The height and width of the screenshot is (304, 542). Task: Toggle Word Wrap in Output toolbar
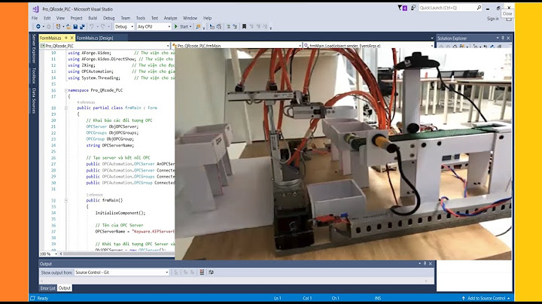pos(211,272)
